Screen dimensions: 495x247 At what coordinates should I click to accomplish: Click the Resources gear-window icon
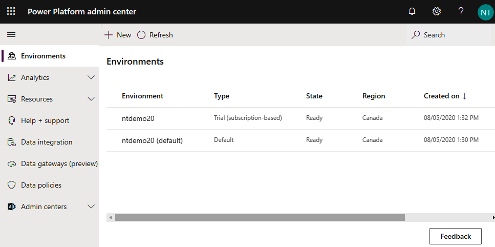pos(12,99)
